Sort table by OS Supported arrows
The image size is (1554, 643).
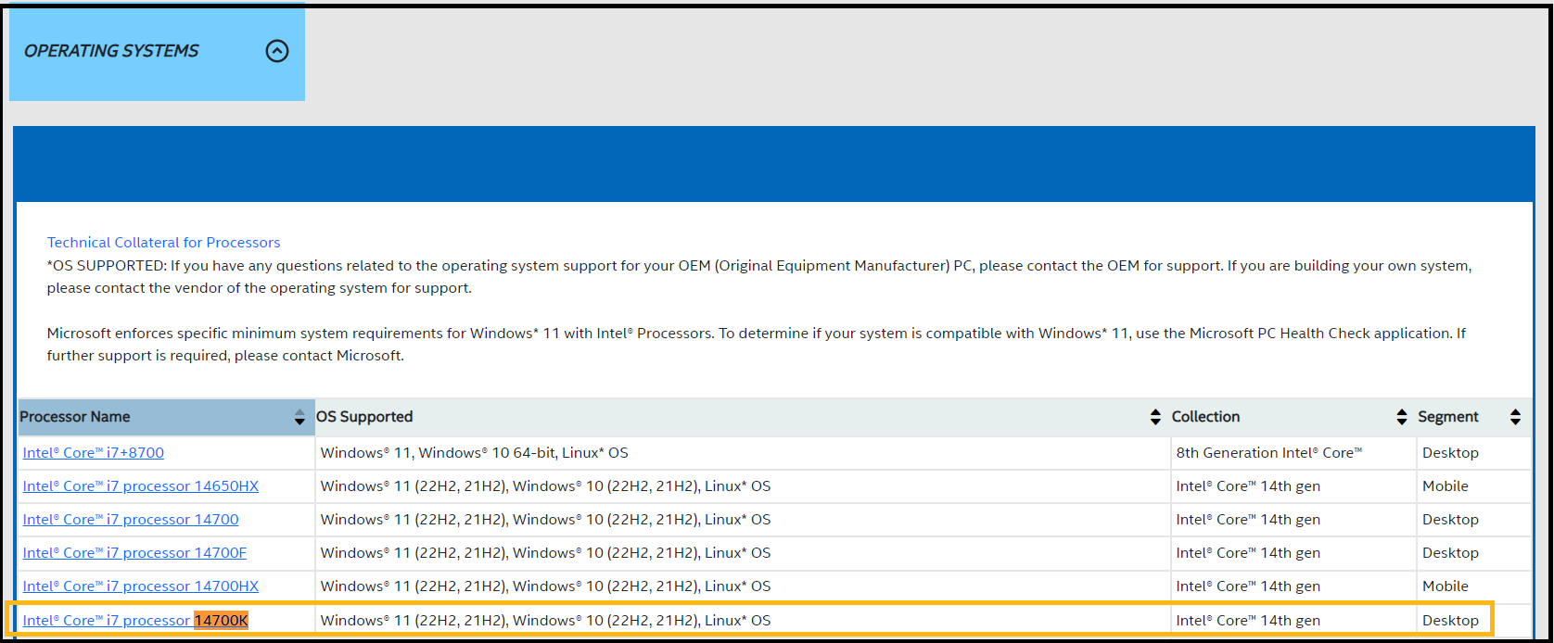coord(1155,418)
